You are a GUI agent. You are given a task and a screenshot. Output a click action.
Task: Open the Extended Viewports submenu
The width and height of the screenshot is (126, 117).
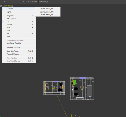point(19,47)
